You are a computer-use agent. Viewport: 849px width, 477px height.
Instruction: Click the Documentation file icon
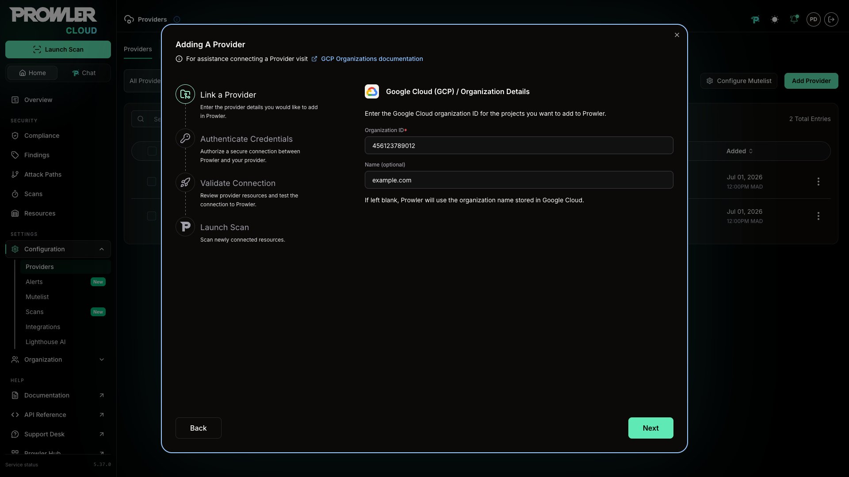point(15,395)
